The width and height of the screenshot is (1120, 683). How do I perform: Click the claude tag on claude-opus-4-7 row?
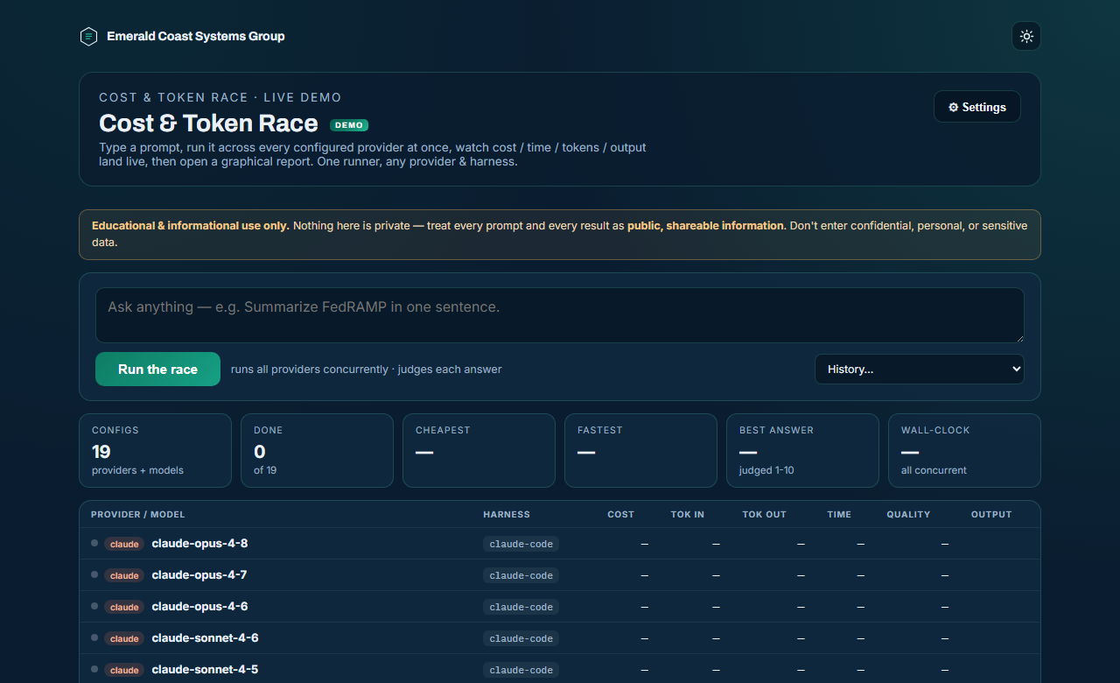pyautogui.click(x=124, y=576)
